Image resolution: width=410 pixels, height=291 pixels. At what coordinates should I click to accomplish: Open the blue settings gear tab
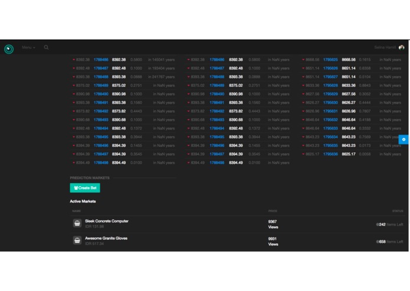pos(404,140)
